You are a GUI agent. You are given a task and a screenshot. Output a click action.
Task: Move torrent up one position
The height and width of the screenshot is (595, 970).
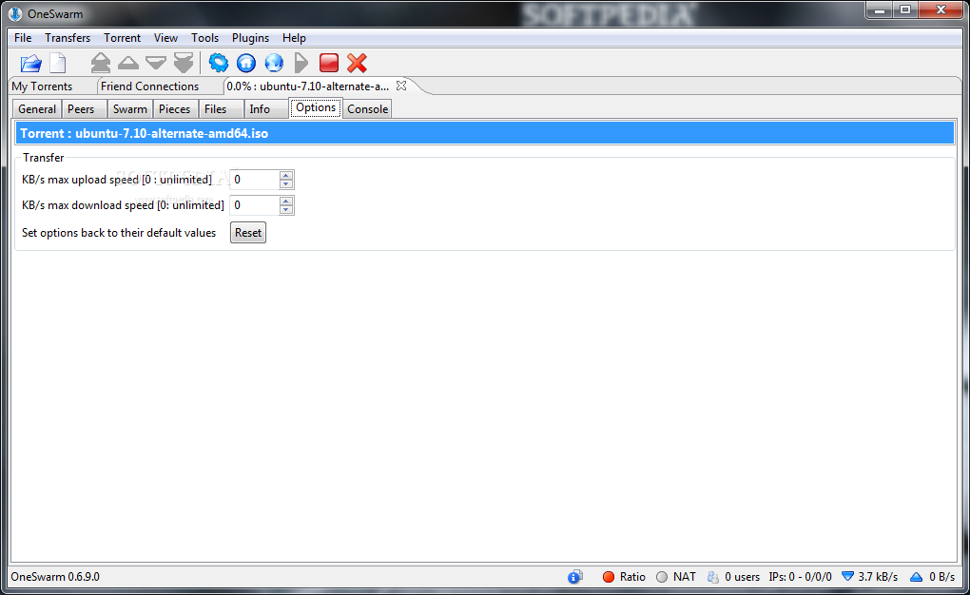[128, 63]
